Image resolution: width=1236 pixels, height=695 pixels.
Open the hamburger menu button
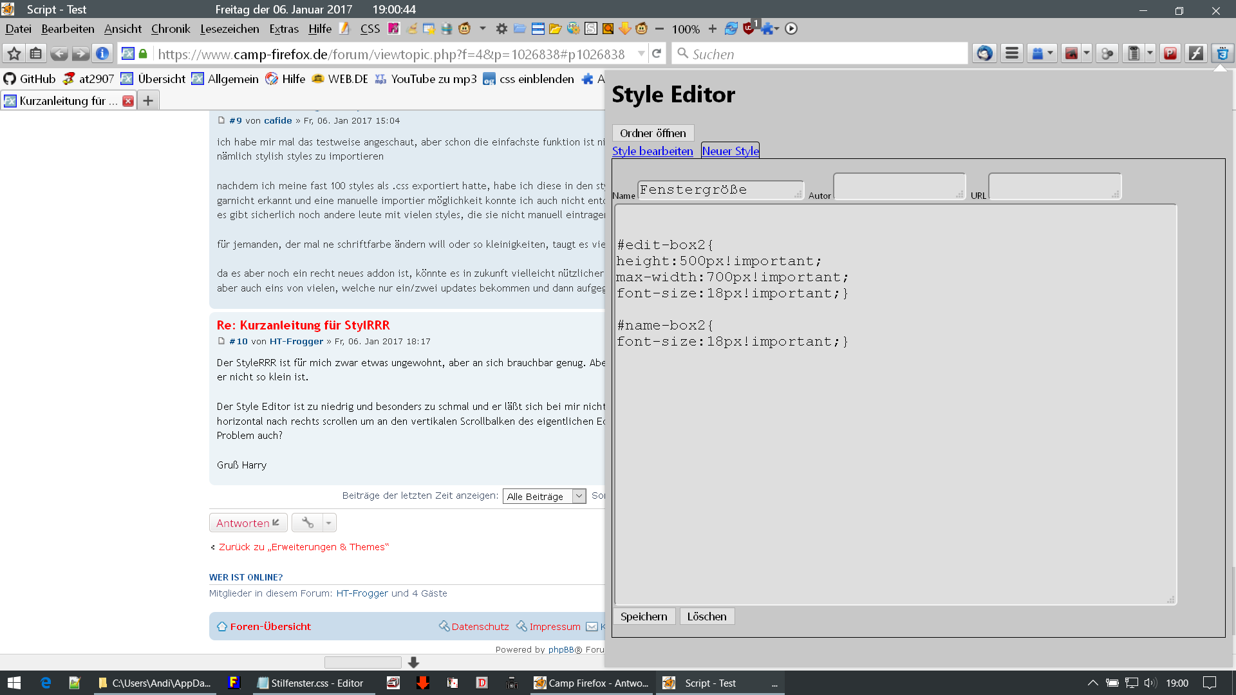(1012, 54)
